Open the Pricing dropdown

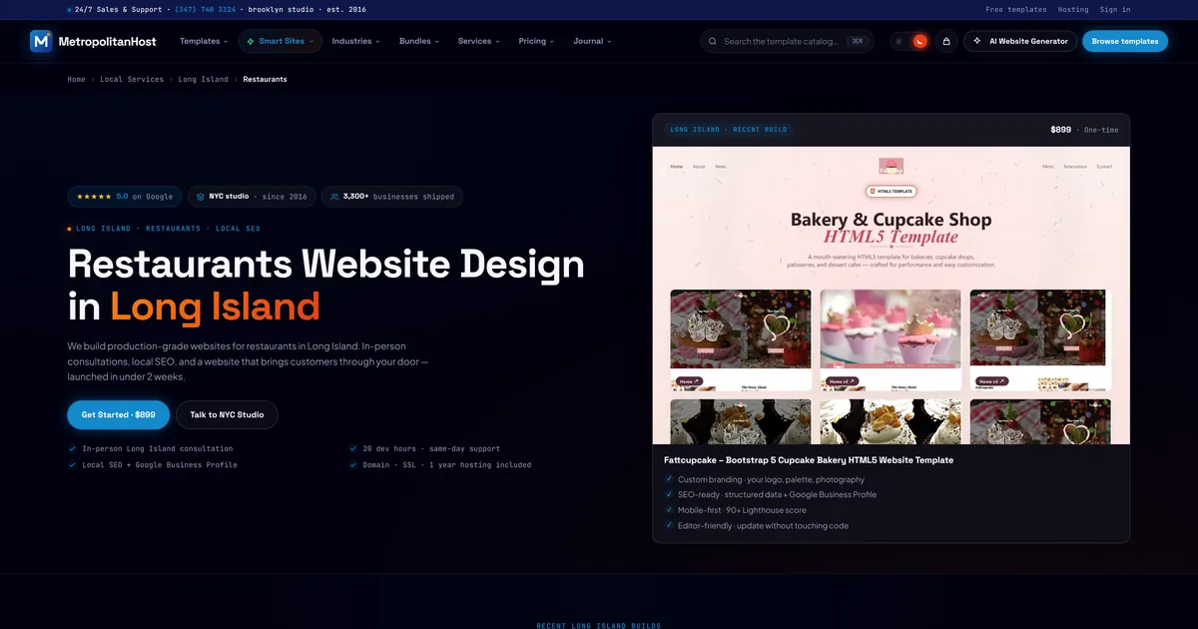pos(536,41)
